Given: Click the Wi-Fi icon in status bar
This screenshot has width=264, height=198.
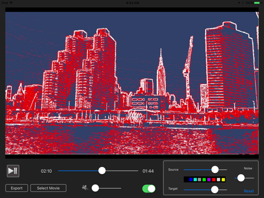Looking at the screenshot, I should 11,3.
